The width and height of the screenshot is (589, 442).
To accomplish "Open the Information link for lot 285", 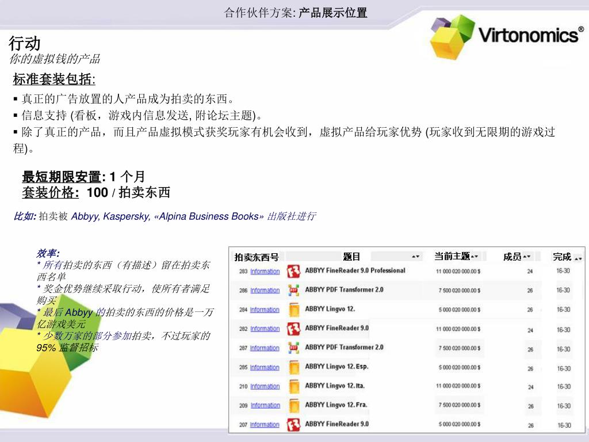I will click(x=265, y=367).
